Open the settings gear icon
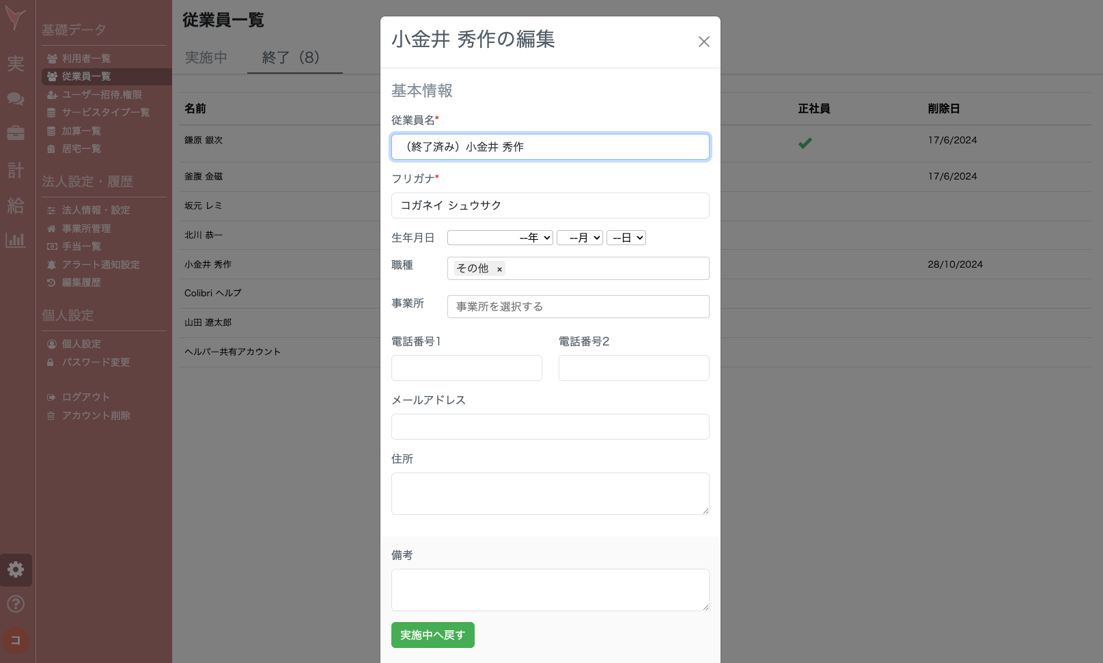Screen dimensions: 1103x663 (16, 570)
